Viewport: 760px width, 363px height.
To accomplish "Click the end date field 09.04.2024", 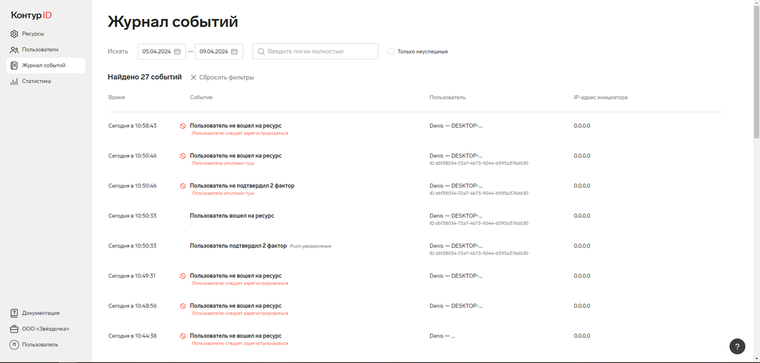I will click(x=218, y=52).
